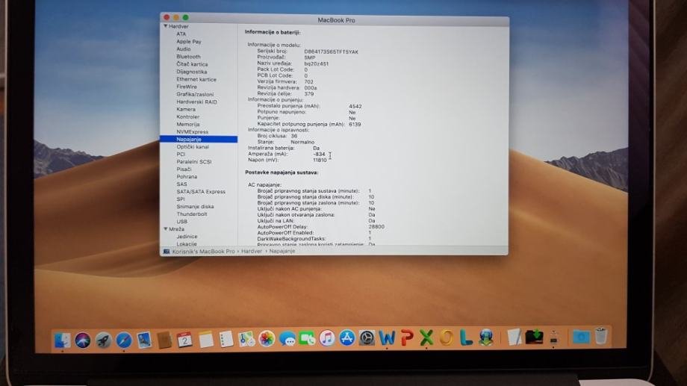Open Reminders list icon in Dock
The width and height of the screenshot is (687, 386).
pyautogui.click(x=226, y=340)
